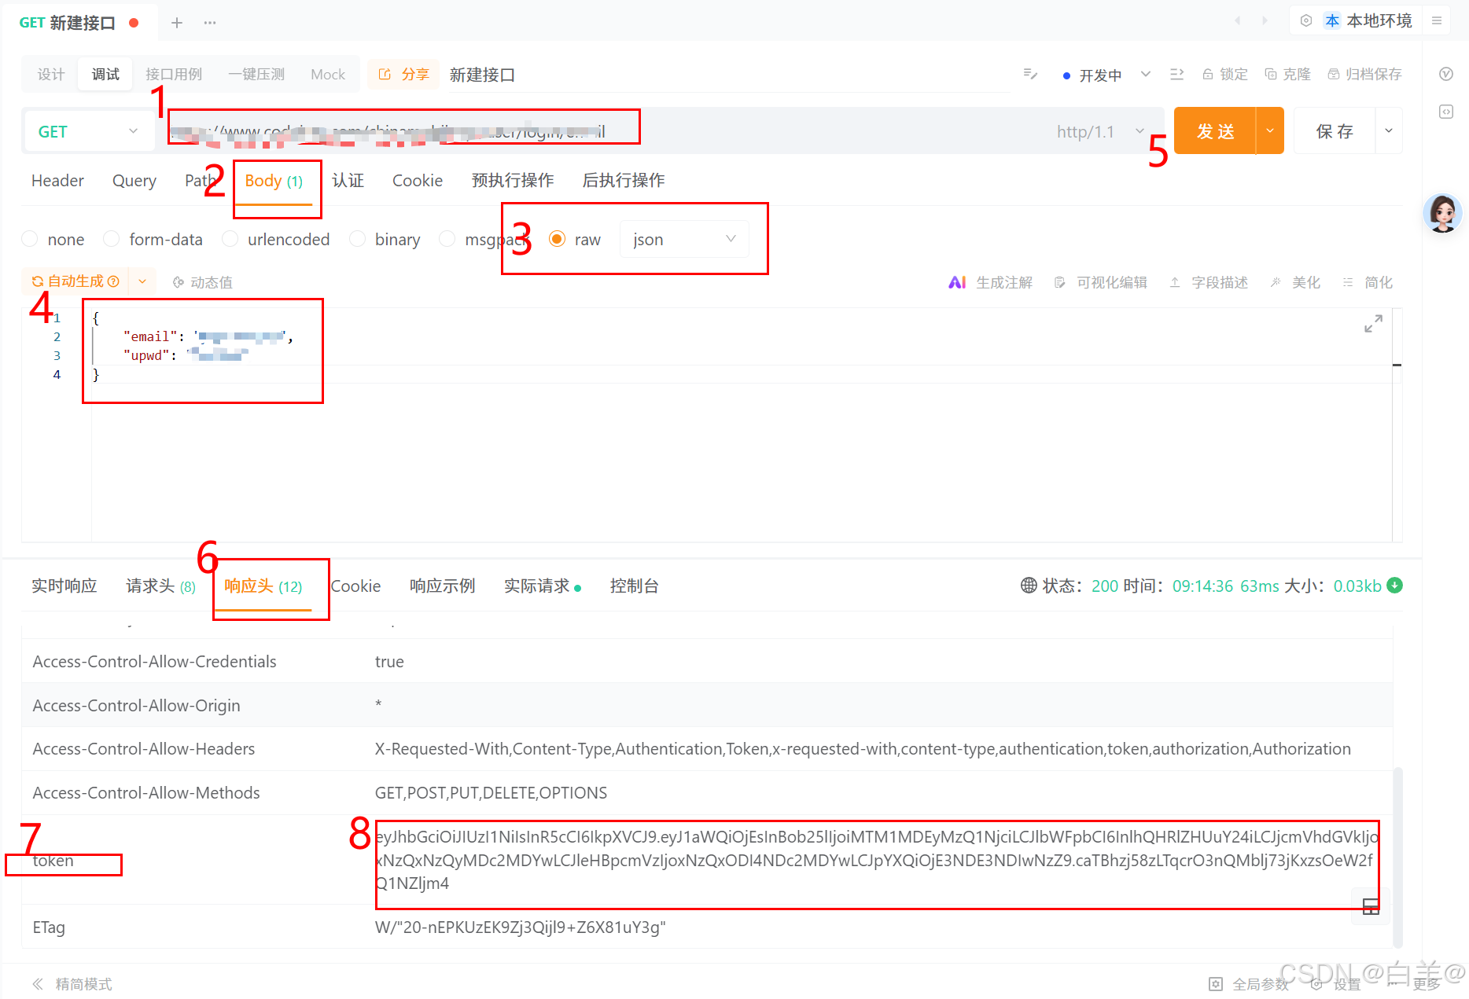This screenshot has height=999, width=1469.
Task: Open the 可视化编辑 editor icon
Action: 1060,281
